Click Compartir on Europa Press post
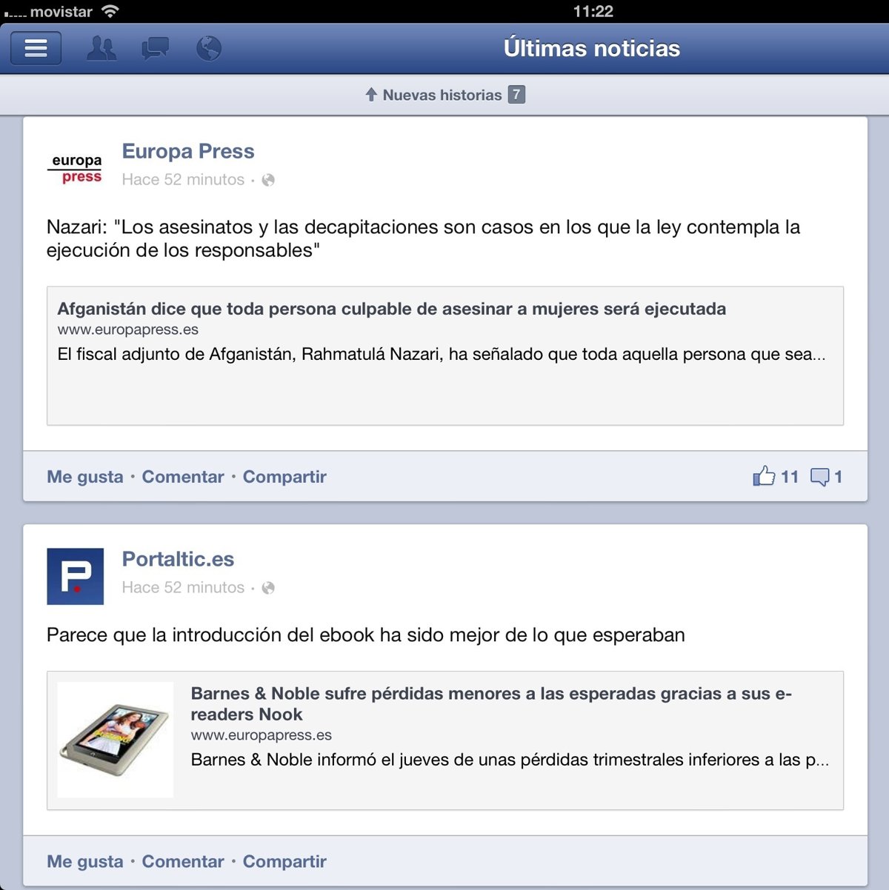The image size is (889, 890). tap(284, 477)
